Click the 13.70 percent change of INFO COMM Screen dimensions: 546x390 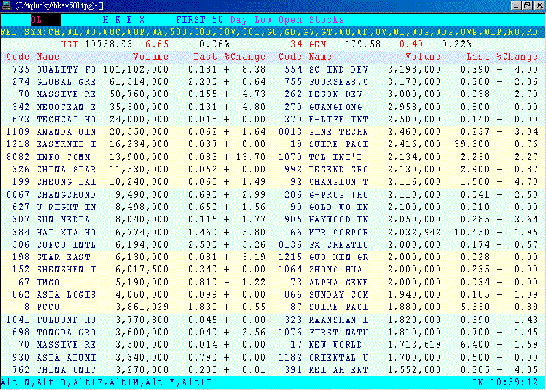point(250,157)
